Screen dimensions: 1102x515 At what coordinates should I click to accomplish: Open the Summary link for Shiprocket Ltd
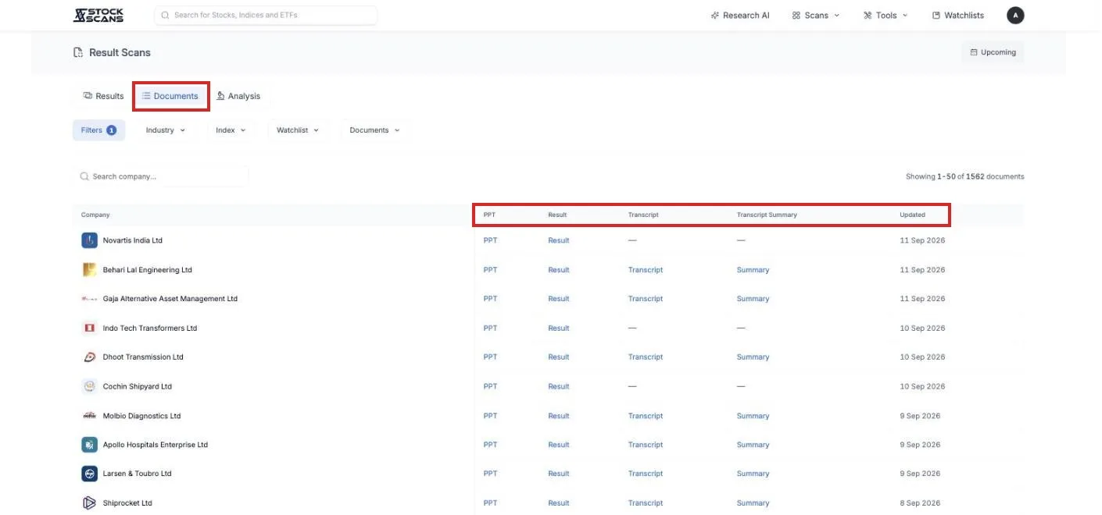[753, 503]
